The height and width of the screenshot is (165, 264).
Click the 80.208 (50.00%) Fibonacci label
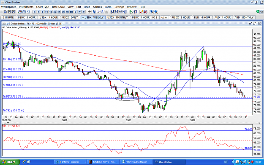(13, 77)
